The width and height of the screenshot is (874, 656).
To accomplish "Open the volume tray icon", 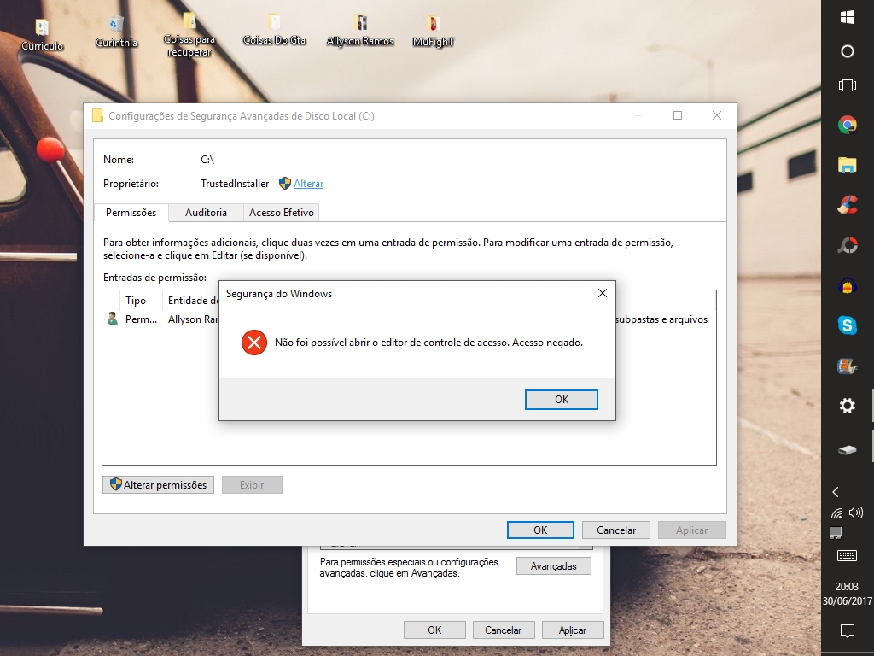I will point(855,512).
